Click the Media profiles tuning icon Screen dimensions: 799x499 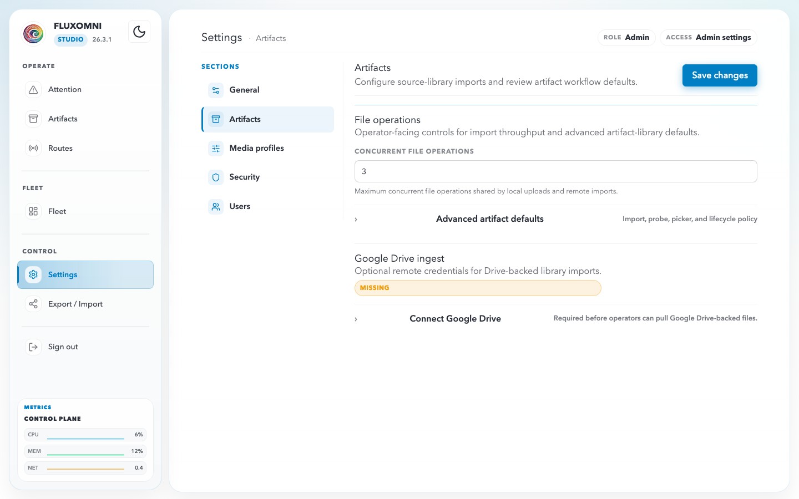(x=216, y=149)
